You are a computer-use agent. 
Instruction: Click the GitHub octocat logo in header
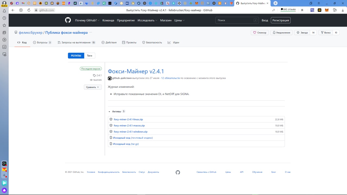68,20
